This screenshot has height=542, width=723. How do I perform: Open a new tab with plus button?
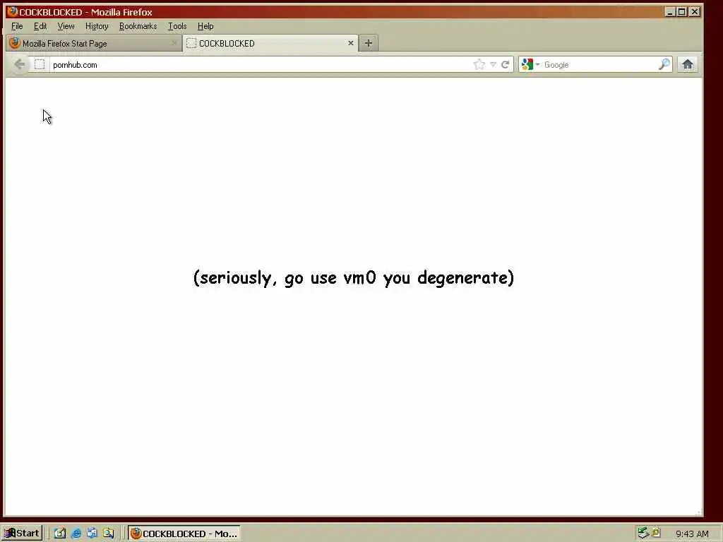click(368, 43)
